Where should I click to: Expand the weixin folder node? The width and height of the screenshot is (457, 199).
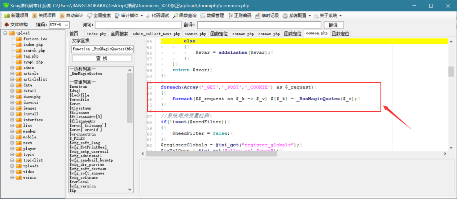pyautogui.click(x=12, y=177)
